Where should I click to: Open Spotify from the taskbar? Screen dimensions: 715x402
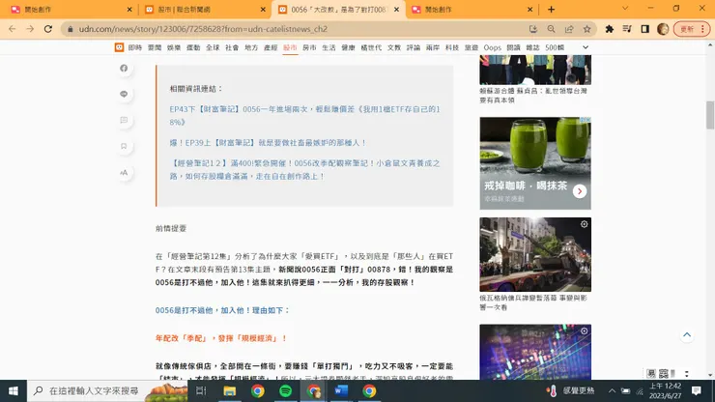(x=285, y=391)
